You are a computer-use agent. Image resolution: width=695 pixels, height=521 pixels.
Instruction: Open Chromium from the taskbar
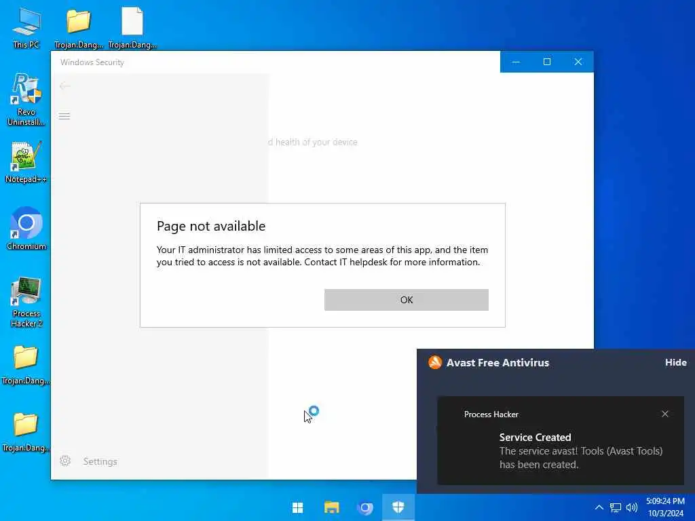364,507
